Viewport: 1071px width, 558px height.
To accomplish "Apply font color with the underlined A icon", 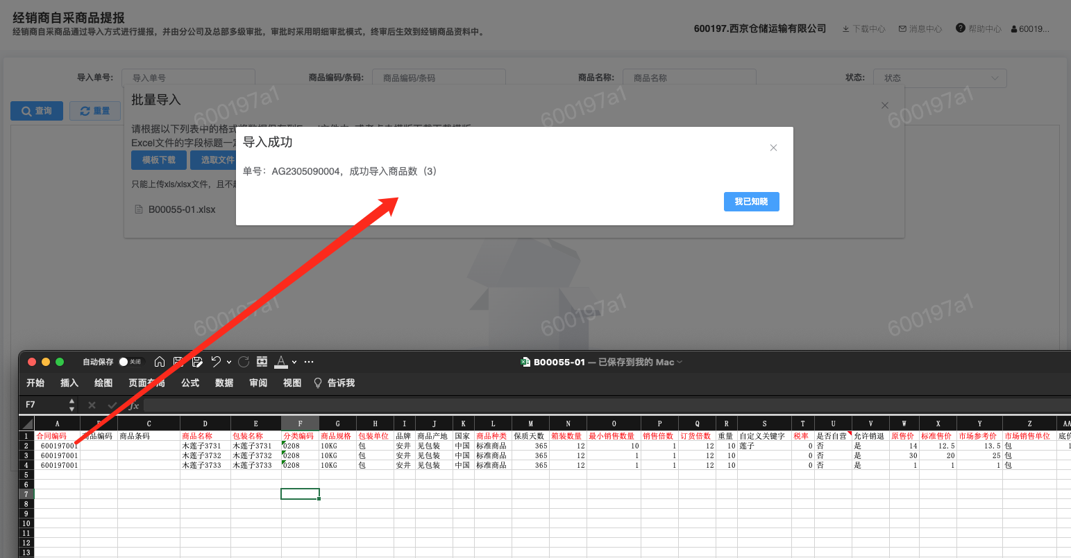I will click(x=281, y=362).
